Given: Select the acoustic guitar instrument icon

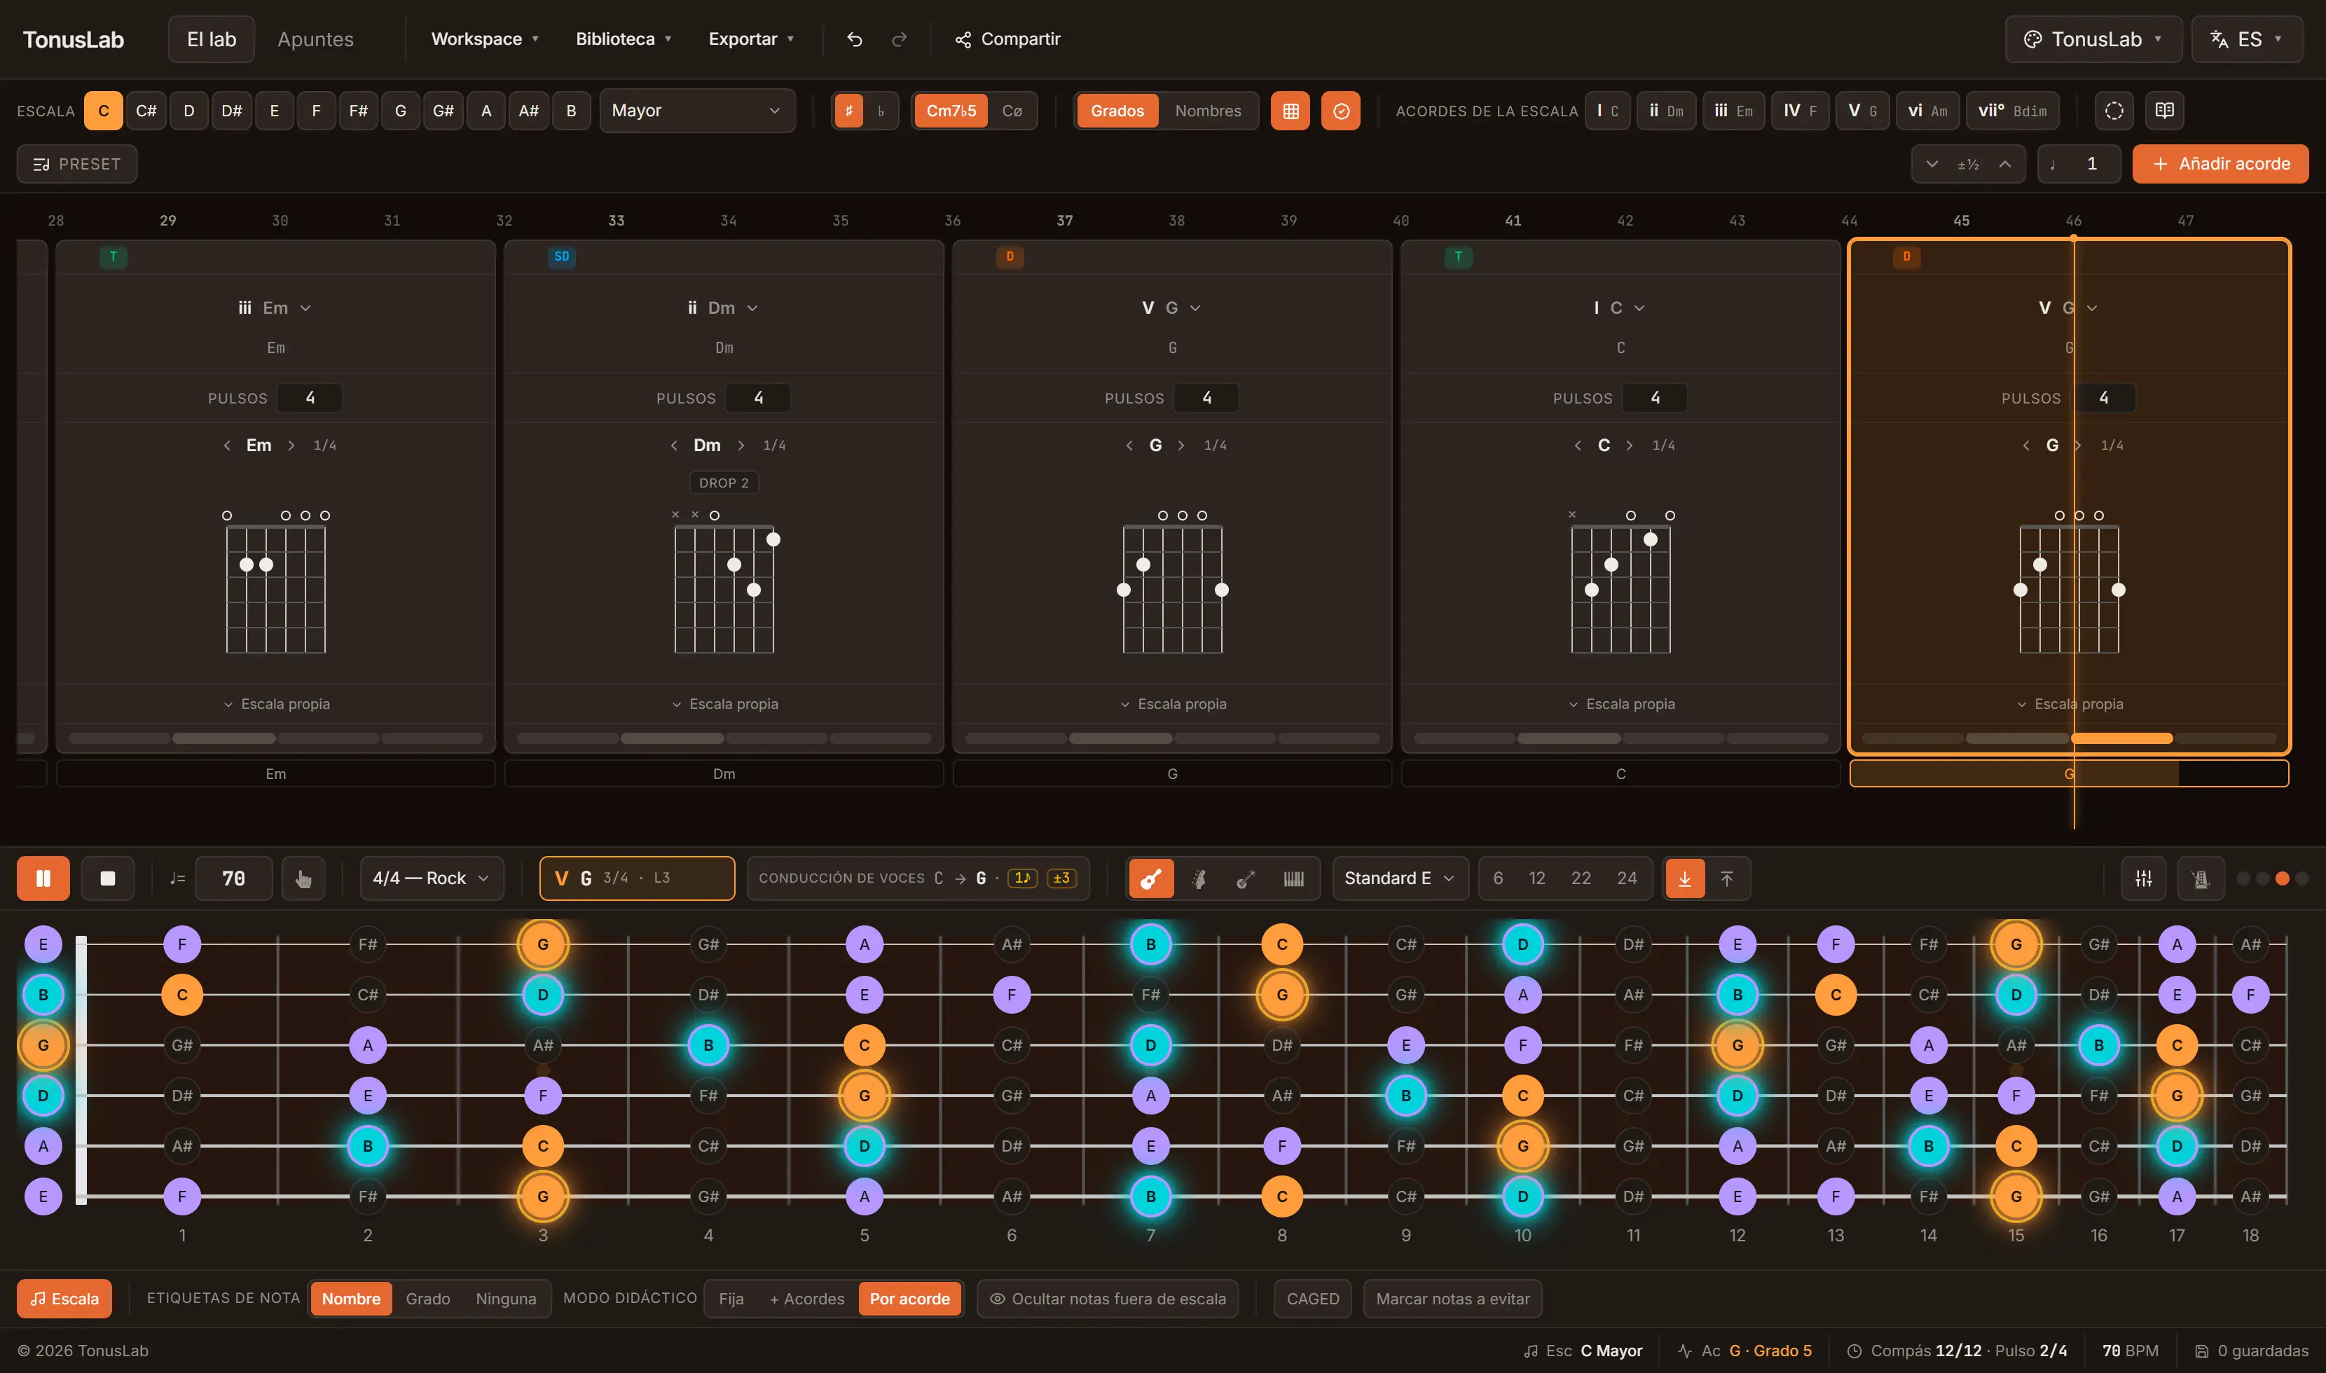Looking at the screenshot, I should pos(1151,878).
